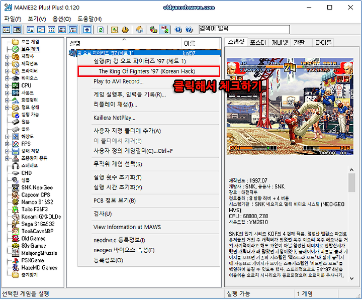Choose PCB 정보 보기(B) menu entry

(149, 201)
